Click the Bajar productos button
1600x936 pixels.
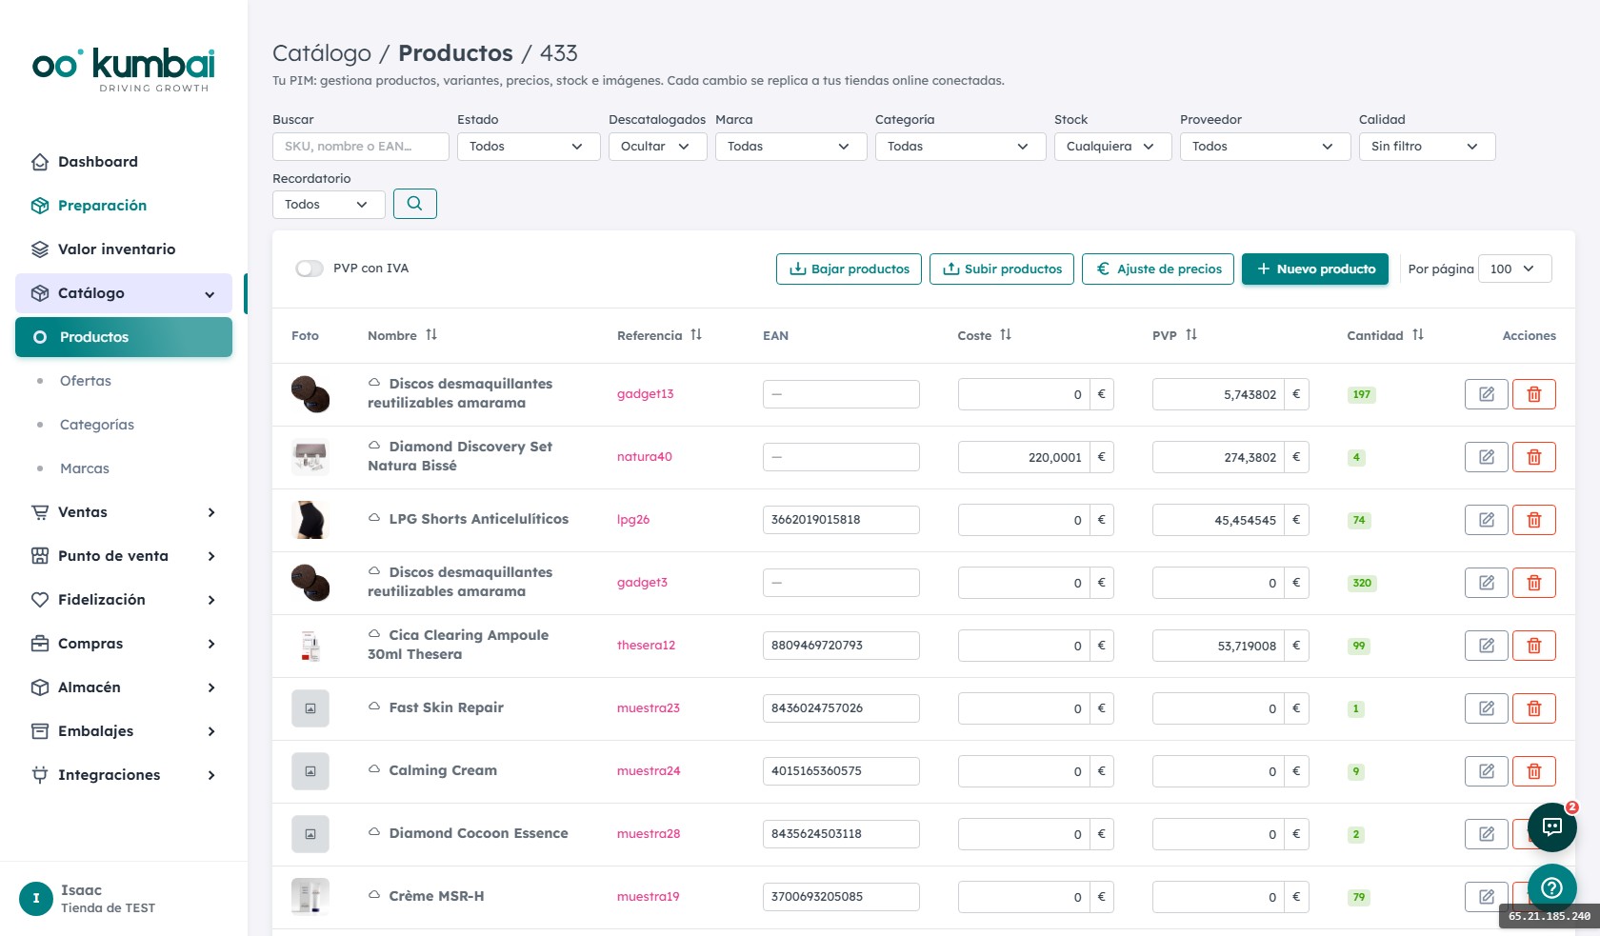point(849,269)
